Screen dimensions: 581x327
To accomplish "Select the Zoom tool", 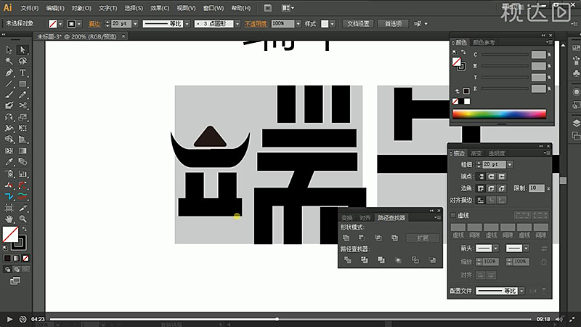I will [23, 219].
